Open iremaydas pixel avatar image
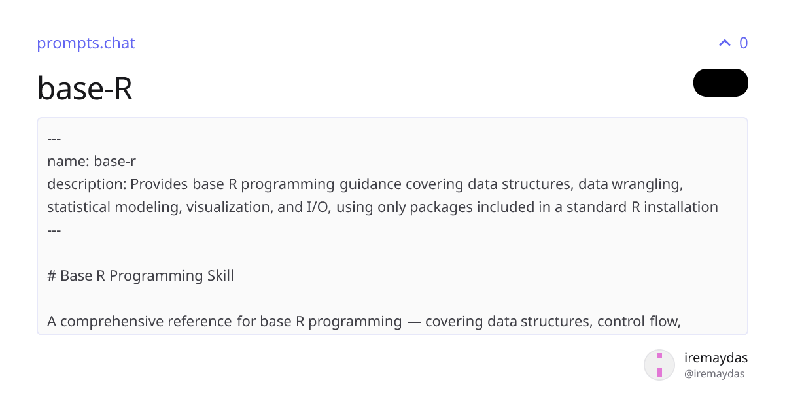Viewport: 785px width, 412px height. (x=659, y=365)
